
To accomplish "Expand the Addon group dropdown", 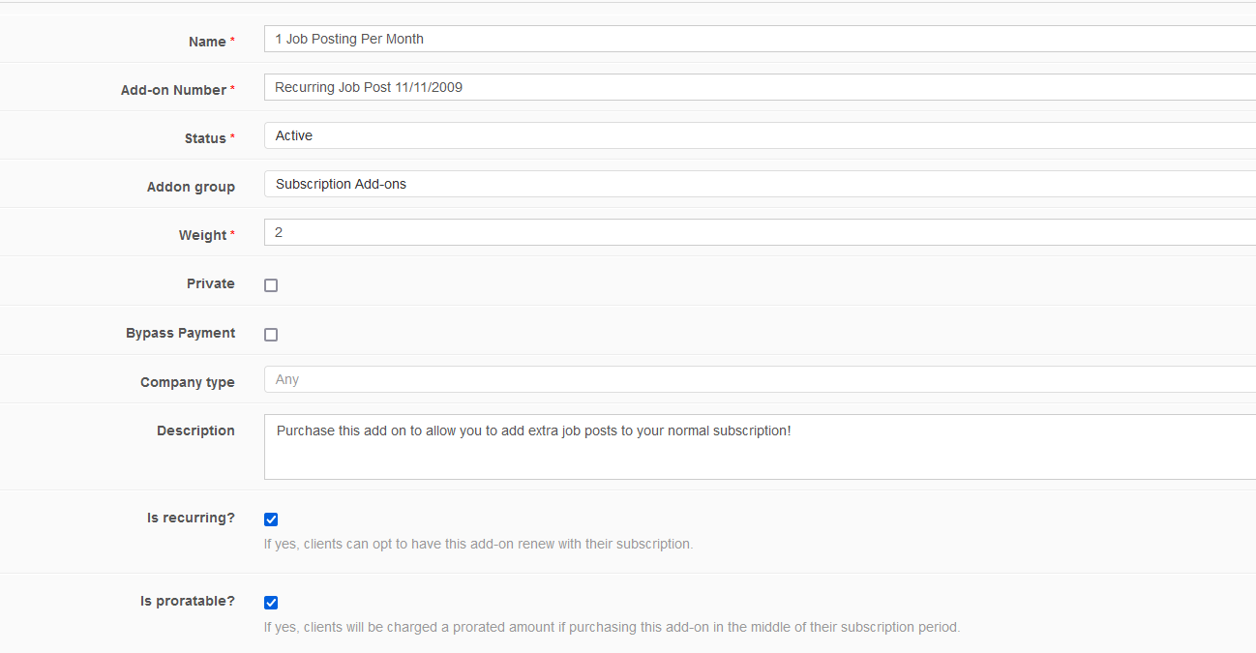I will (760, 184).
